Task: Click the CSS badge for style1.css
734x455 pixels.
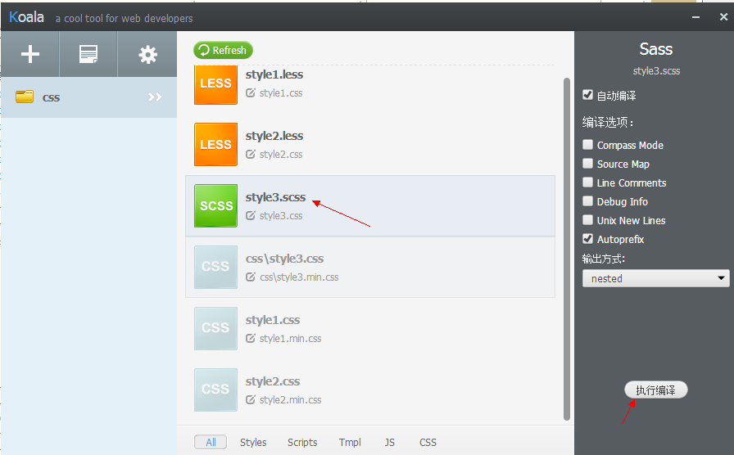Action: [215, 328]
